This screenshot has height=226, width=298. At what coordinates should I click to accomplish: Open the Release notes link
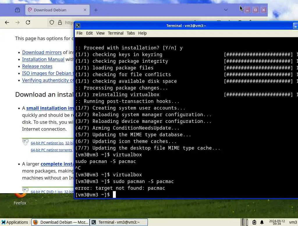(37, 67)
